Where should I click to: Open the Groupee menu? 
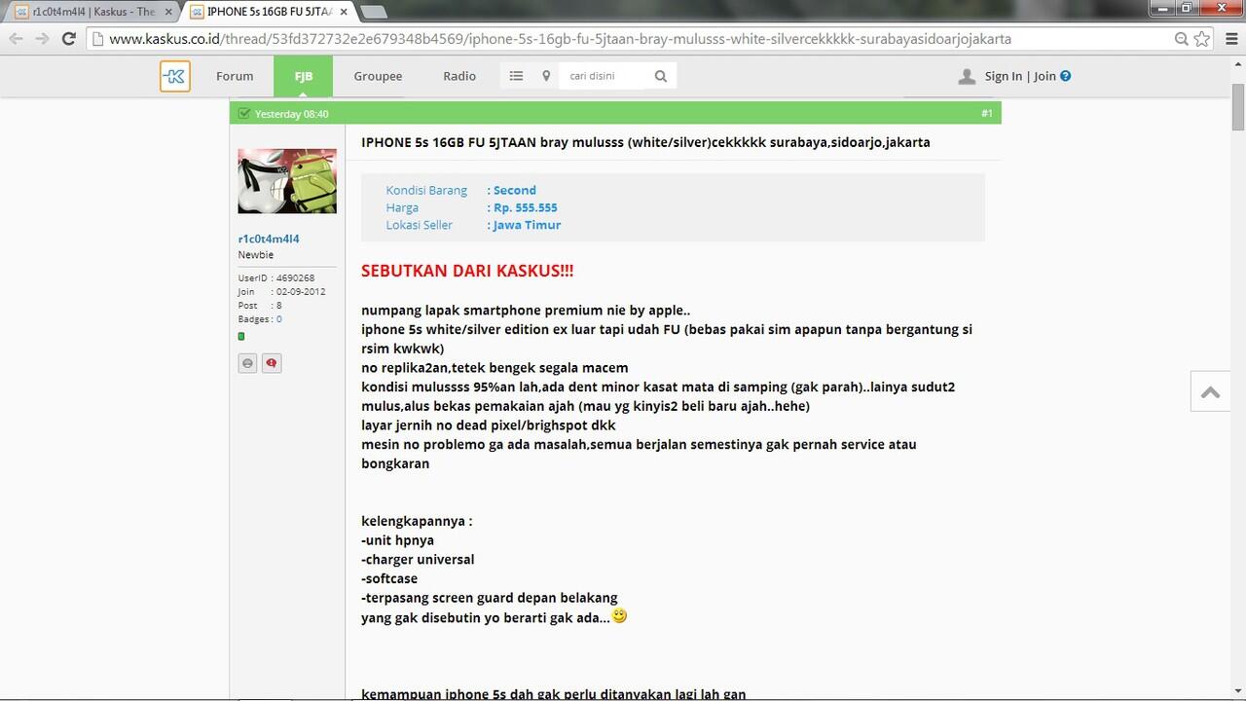coord(378,76)
